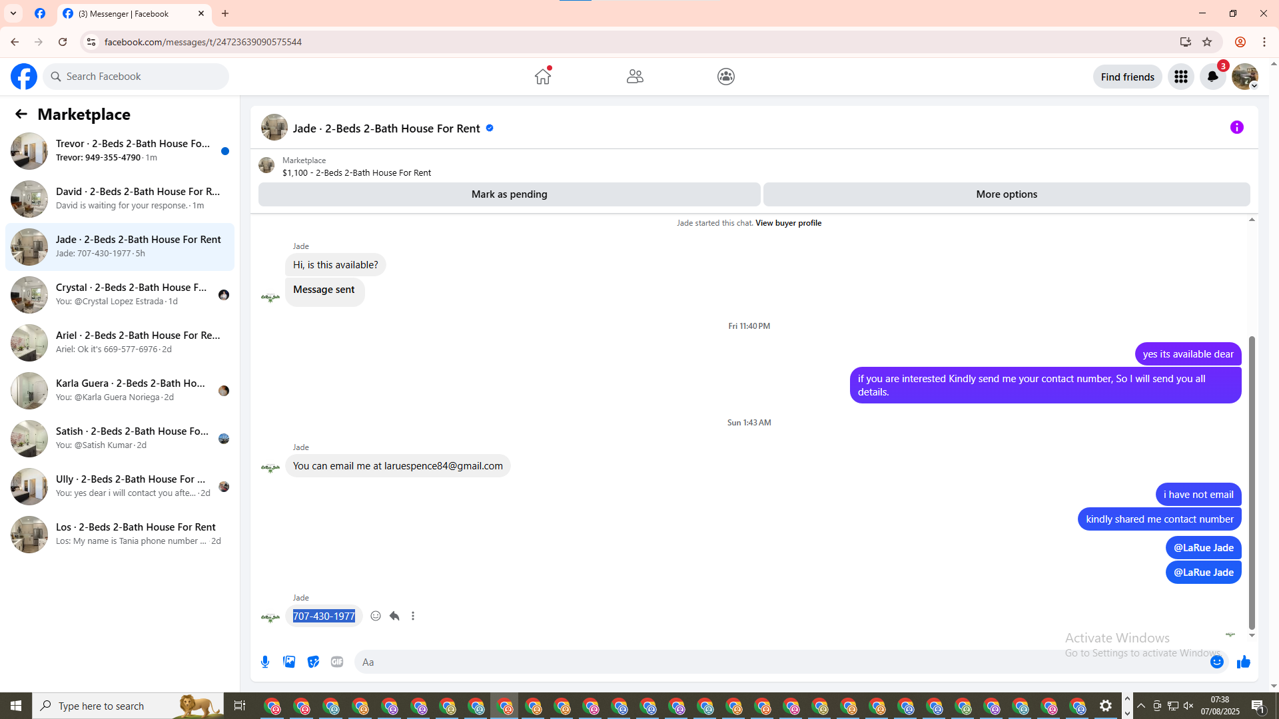Screen dimensions: 1279x719
Task: Click the chat vertical scrollbar
Action: coord(1252,483)
